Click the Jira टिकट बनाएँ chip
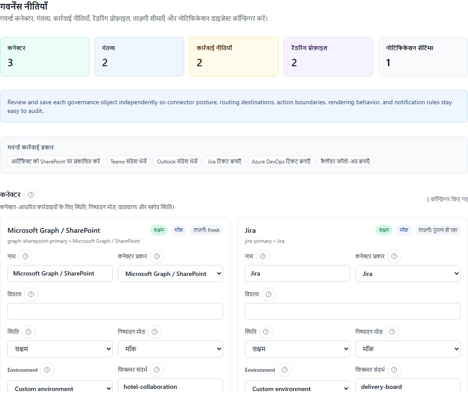The width and height of the screenshot is (468, 398). point(224,161)
